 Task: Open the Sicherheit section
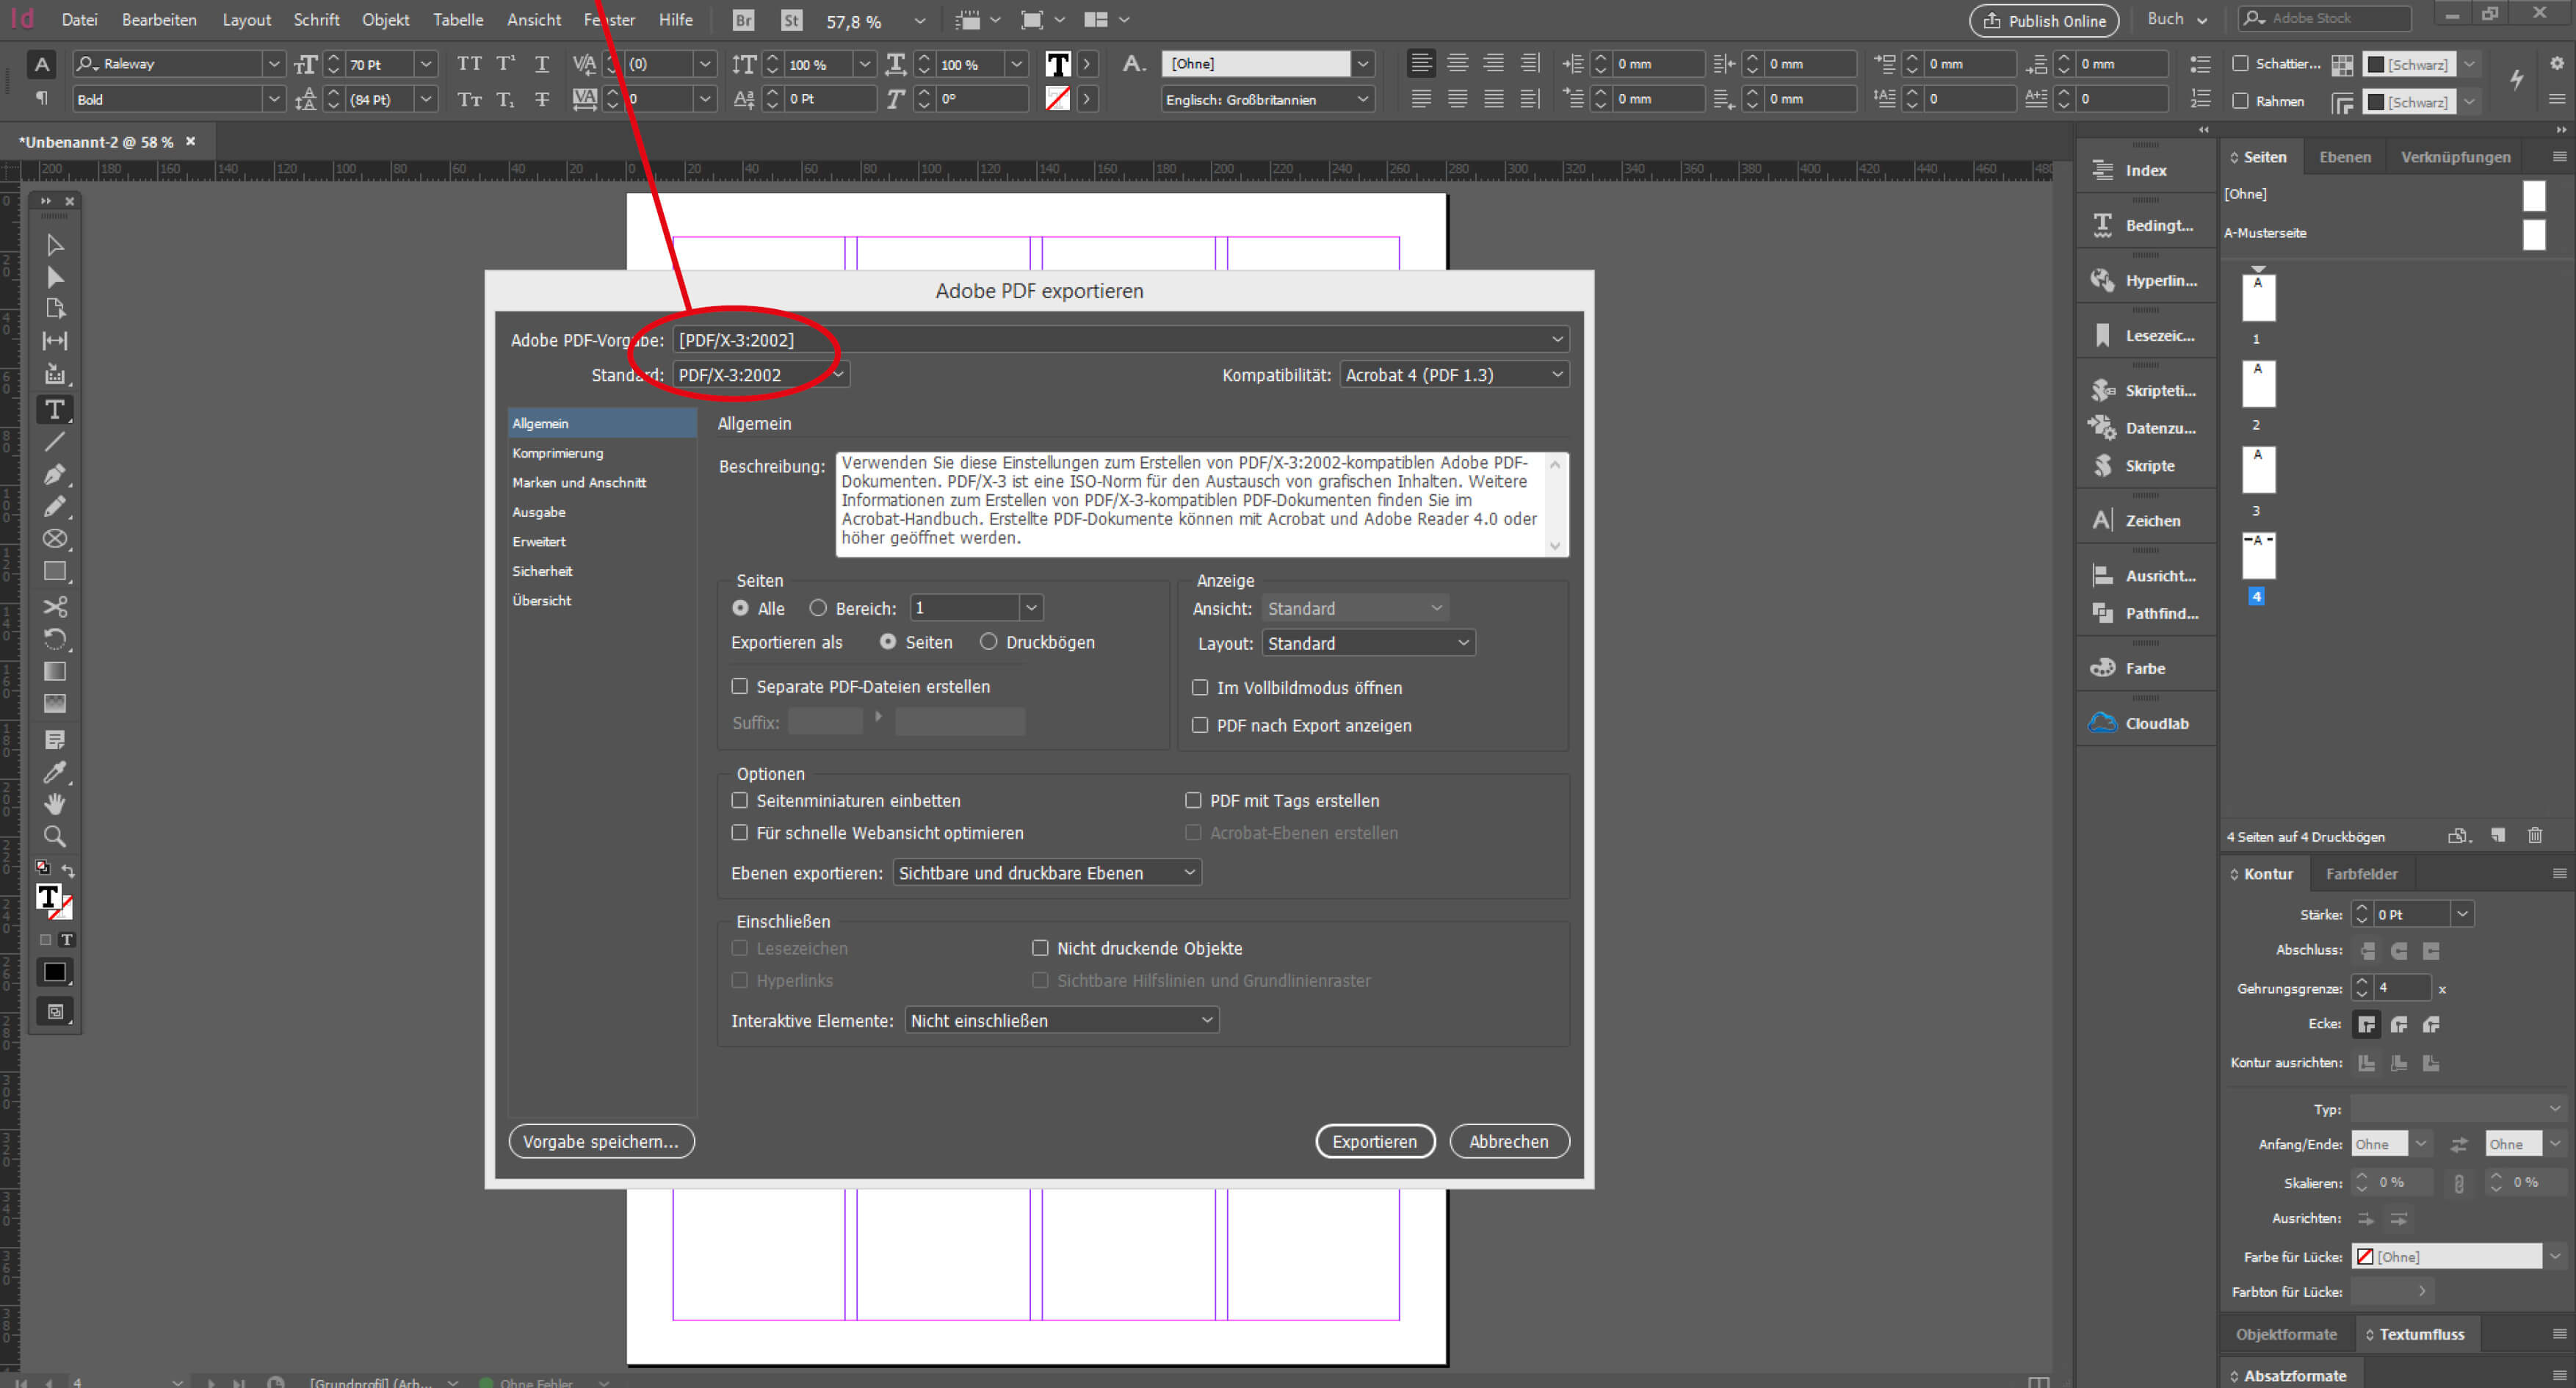tap(542, 571)
